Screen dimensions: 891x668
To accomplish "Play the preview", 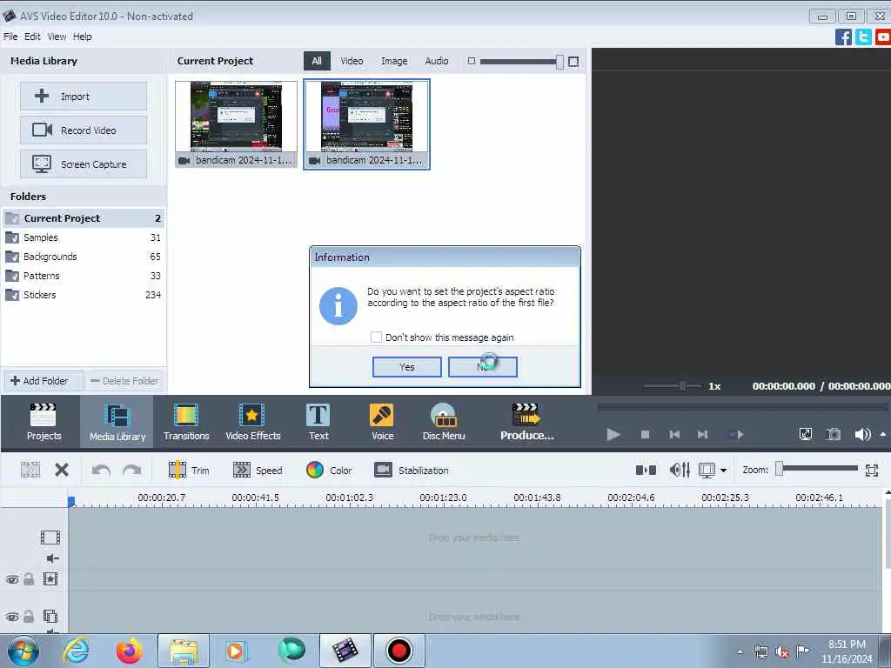I will tap(613, 435).
